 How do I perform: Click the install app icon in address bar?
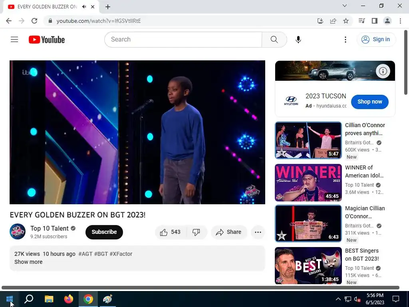coord(320,21)
